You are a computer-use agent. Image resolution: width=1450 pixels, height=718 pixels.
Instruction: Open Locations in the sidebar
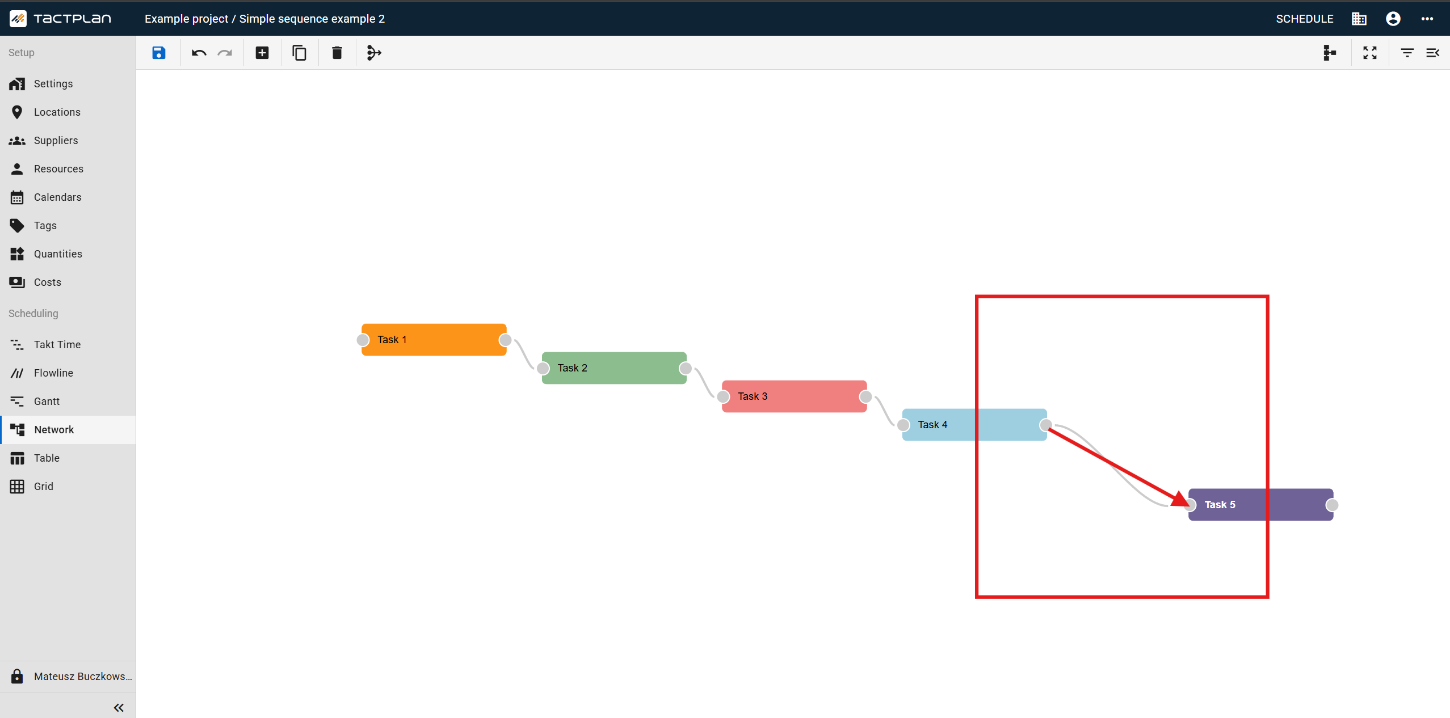click(x=68, y=112)
